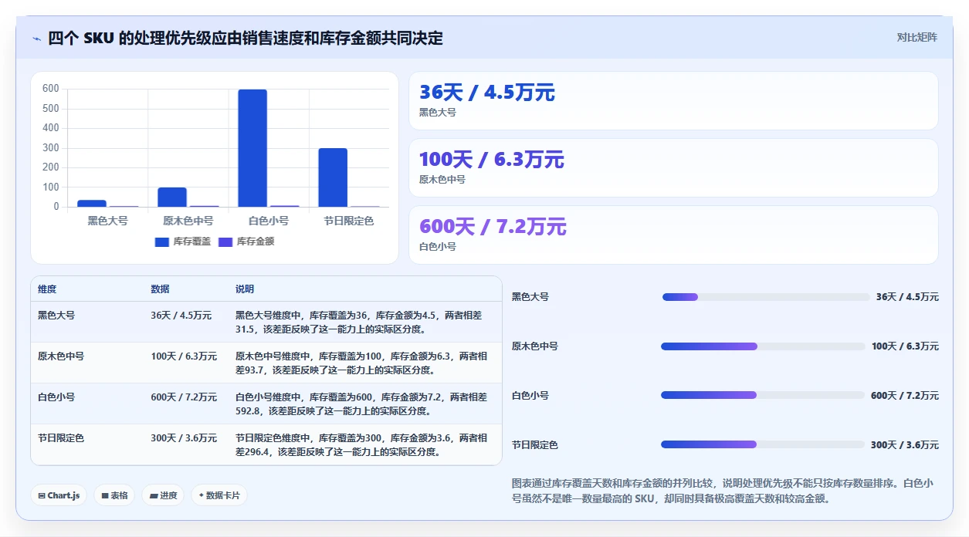Click the 维度 column header in the table
969x537 pixels.
coord(47,289)
